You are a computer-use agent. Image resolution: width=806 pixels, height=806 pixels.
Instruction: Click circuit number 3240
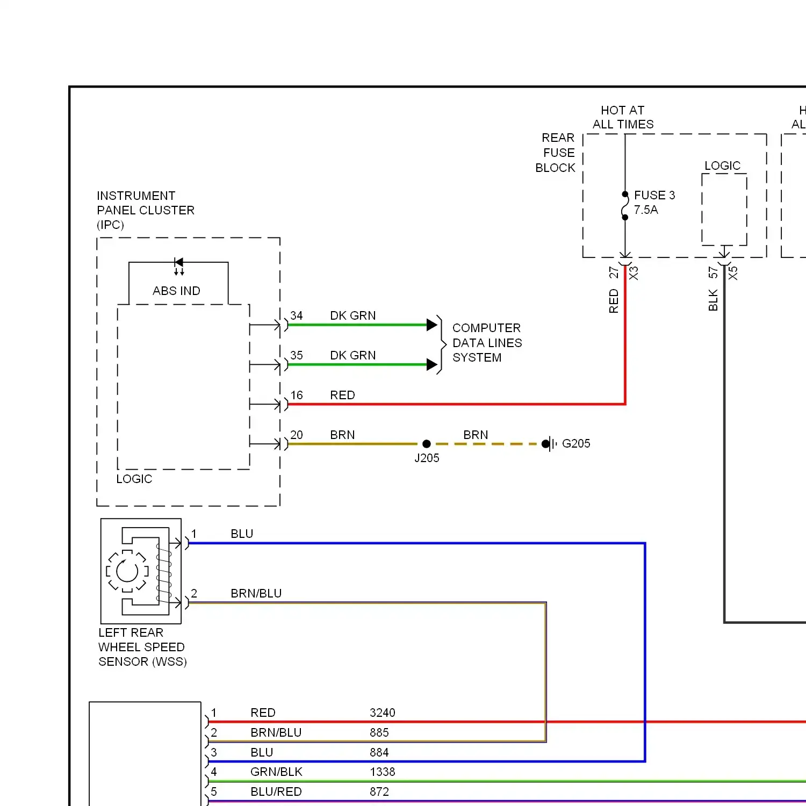(x=383, y=713)
